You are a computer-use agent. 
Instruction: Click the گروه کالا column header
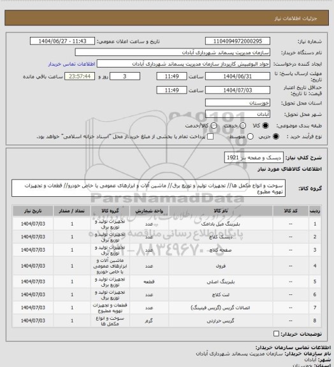pos(110,211)
